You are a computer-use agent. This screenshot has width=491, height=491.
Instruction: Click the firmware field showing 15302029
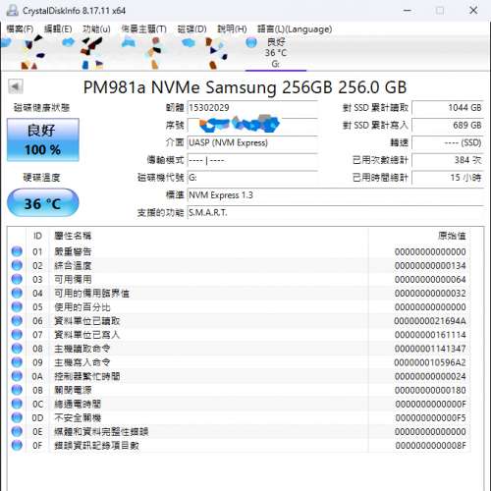coord(252,108)
